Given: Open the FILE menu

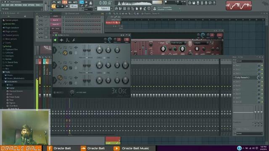Looking at the screenshot, I should [x=3, y=5].
